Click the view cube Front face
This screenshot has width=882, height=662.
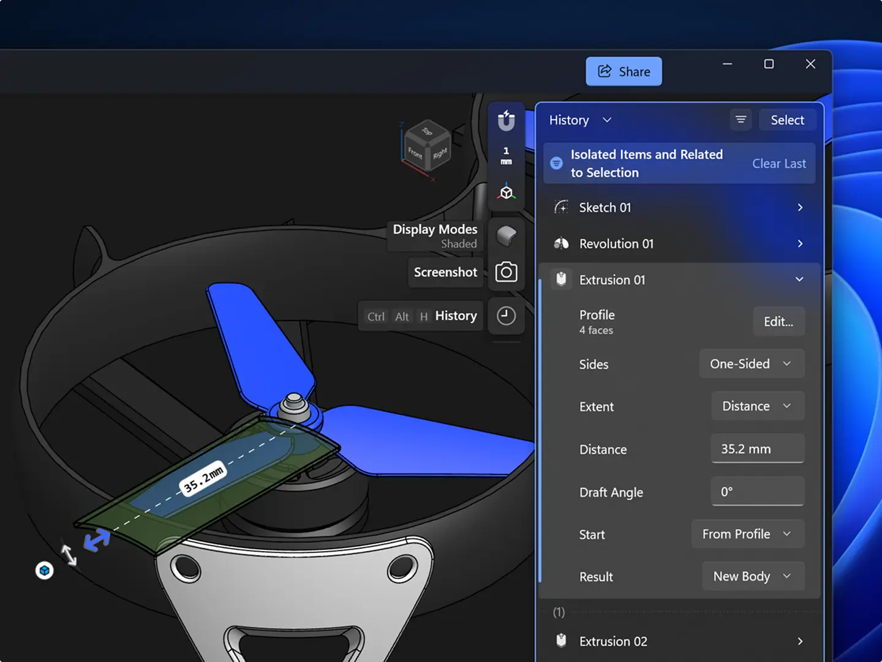415,153
